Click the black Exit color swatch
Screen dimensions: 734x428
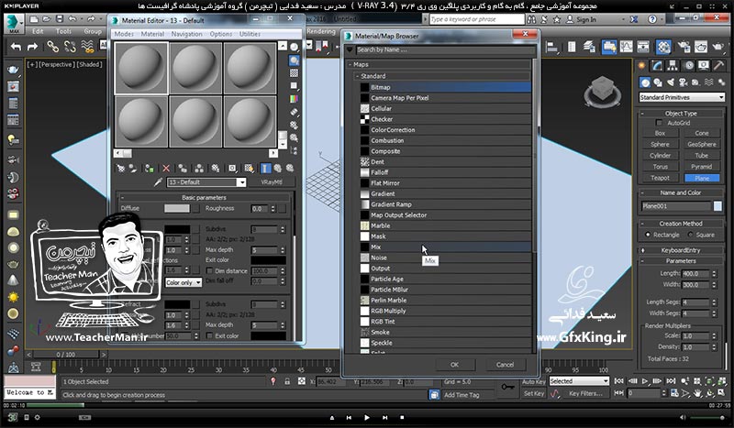click(268, 260)
